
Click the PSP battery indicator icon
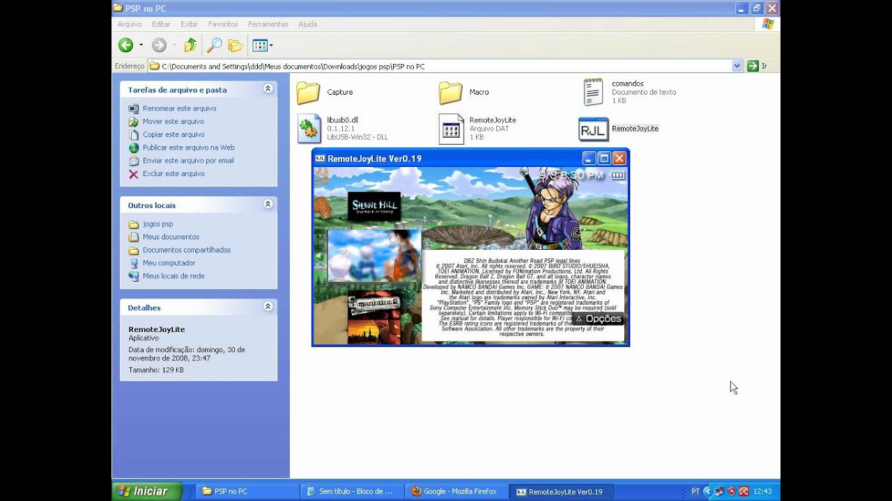coord(617,176)
